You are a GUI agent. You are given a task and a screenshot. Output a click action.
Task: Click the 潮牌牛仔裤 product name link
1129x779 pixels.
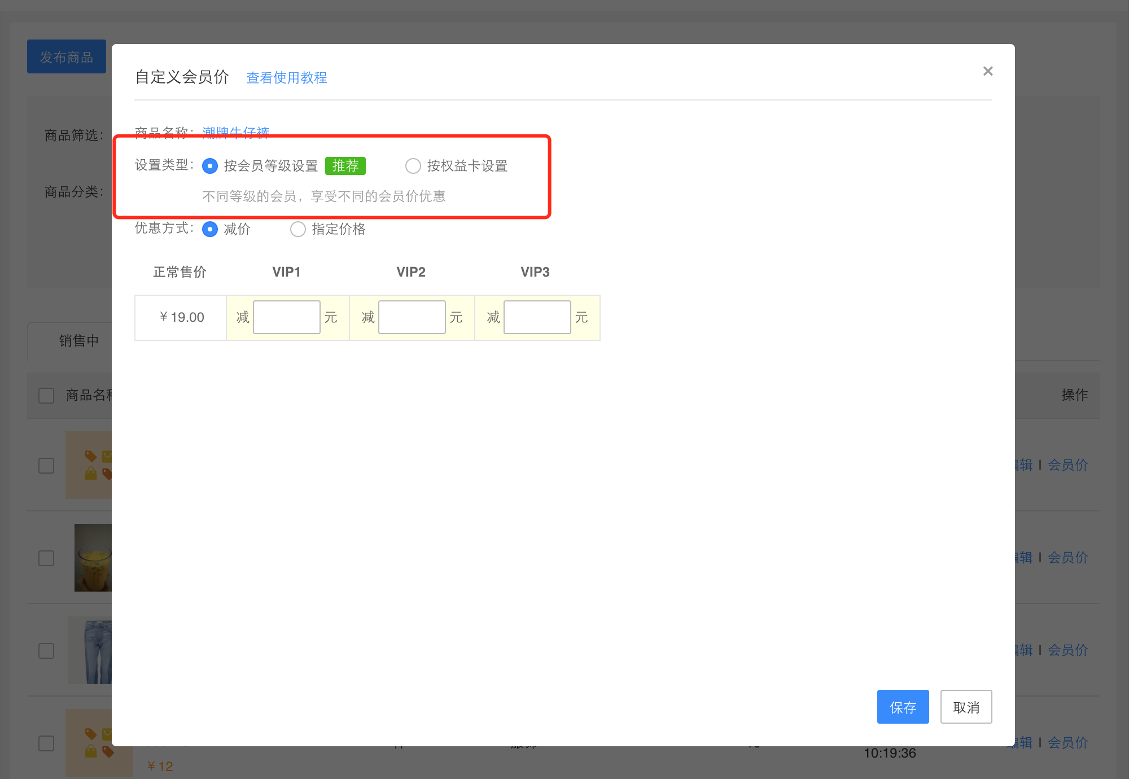pyautogui.click(x=236, y=132)
